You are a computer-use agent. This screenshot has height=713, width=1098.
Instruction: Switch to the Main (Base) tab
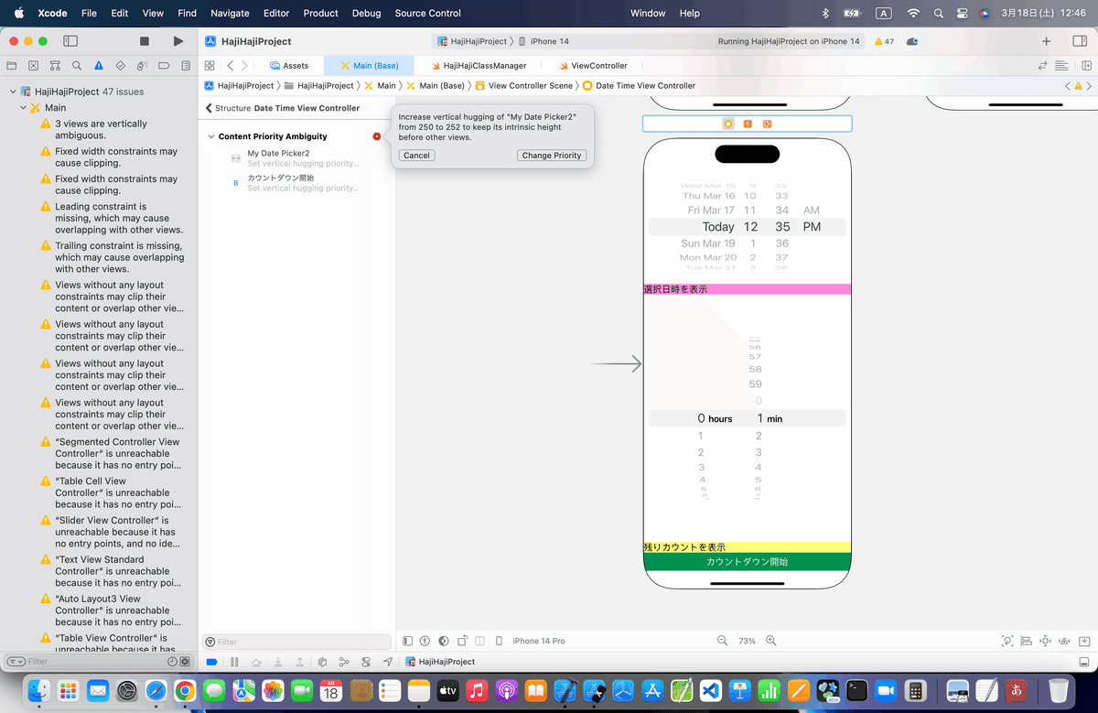coord(369,66)
